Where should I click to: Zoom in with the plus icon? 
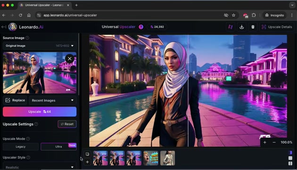265,142
